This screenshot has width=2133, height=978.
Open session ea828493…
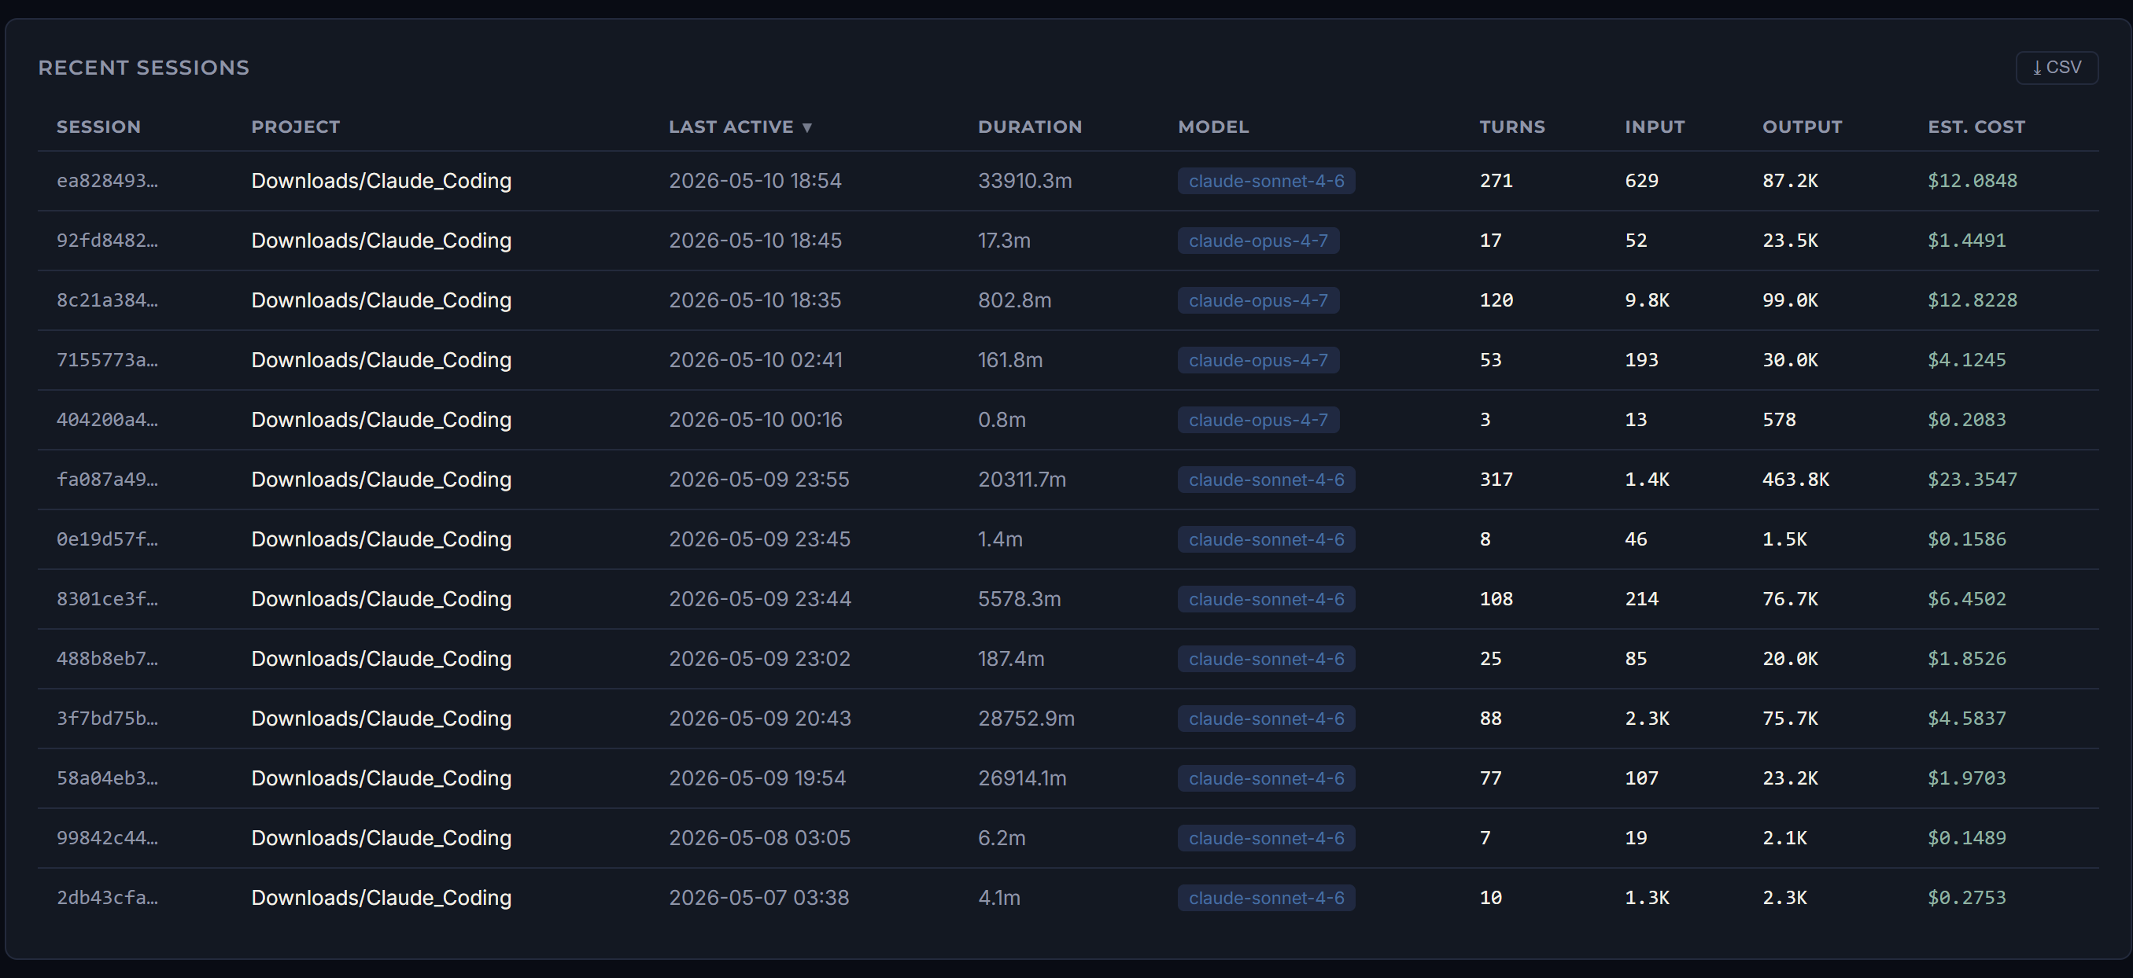(107, 180)
